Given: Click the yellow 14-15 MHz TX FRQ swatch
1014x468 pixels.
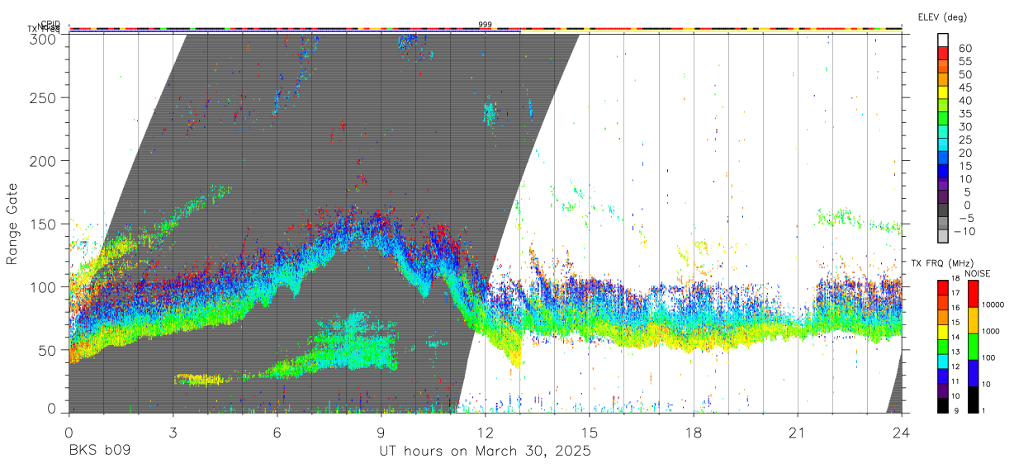Looking at the screenshot, I should [942, 332].
